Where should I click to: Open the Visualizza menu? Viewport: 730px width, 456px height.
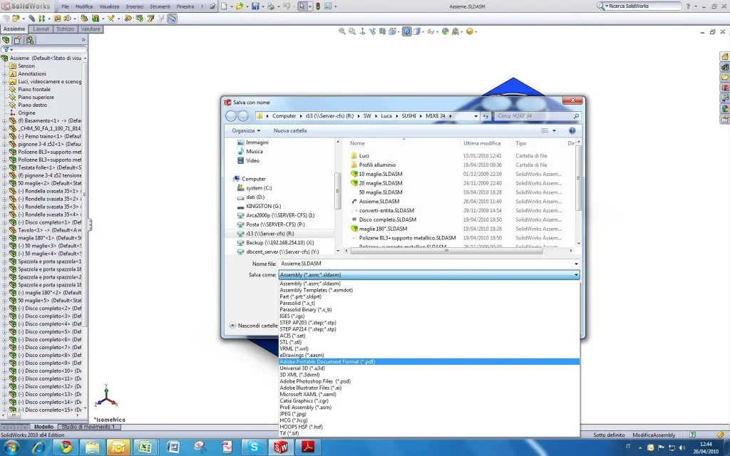pyautogui.click(x=109, y=6)
